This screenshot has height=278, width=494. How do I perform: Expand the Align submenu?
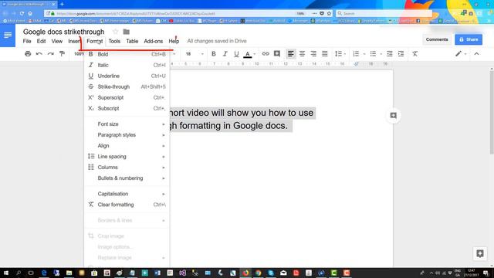[127, 146]
